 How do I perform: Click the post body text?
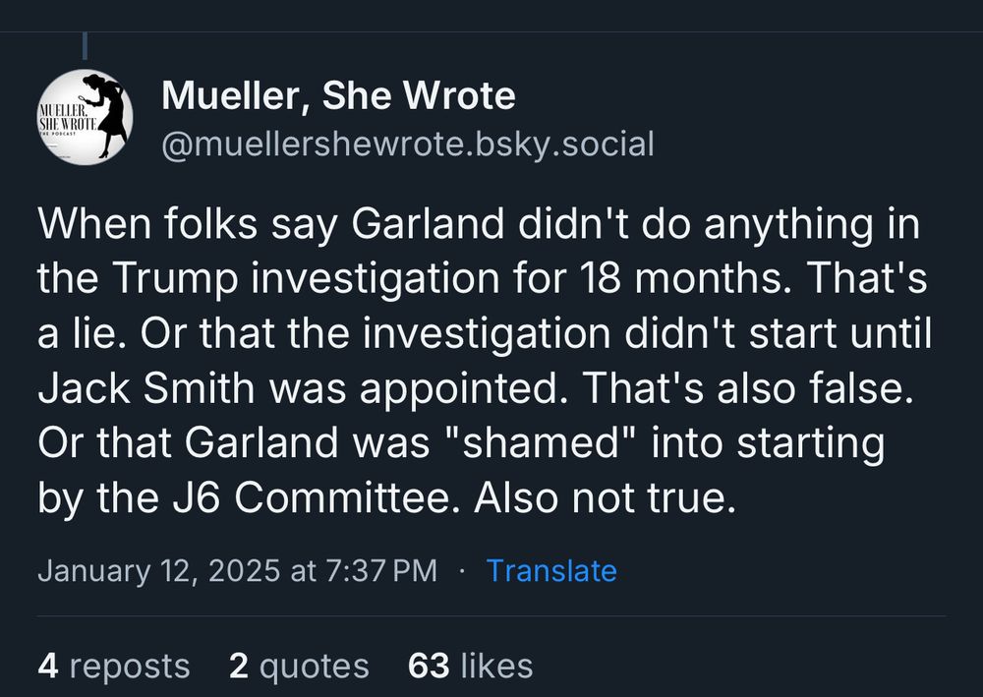[485, 361]
